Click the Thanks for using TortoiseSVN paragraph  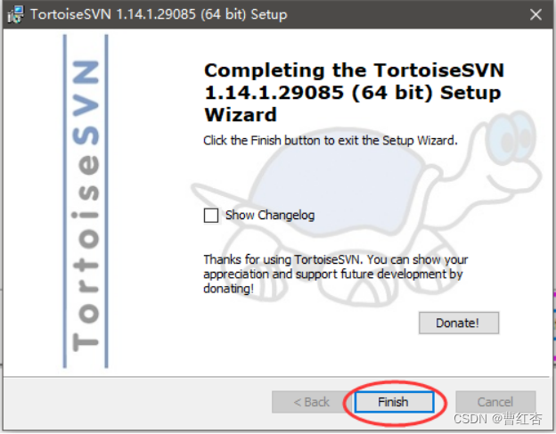[335, 274]
